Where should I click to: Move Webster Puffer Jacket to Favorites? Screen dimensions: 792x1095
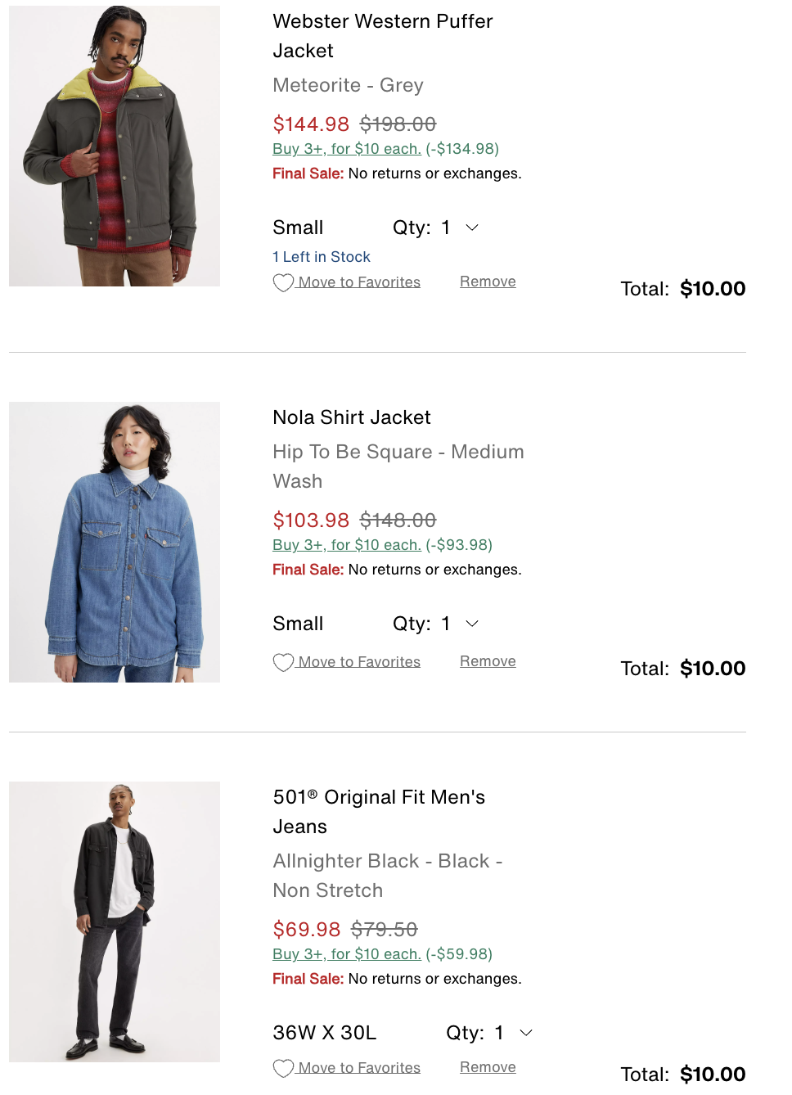click(359, 282)
